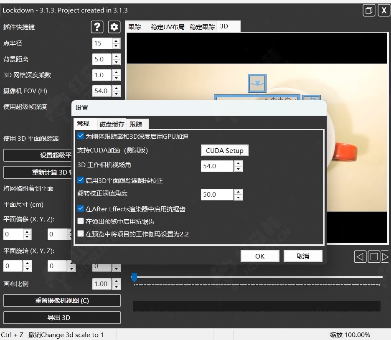This screenshot has width=391, height=340.
Task: Increase 摄像机 FOV (H) with up arrow
Action: (116, 88)
